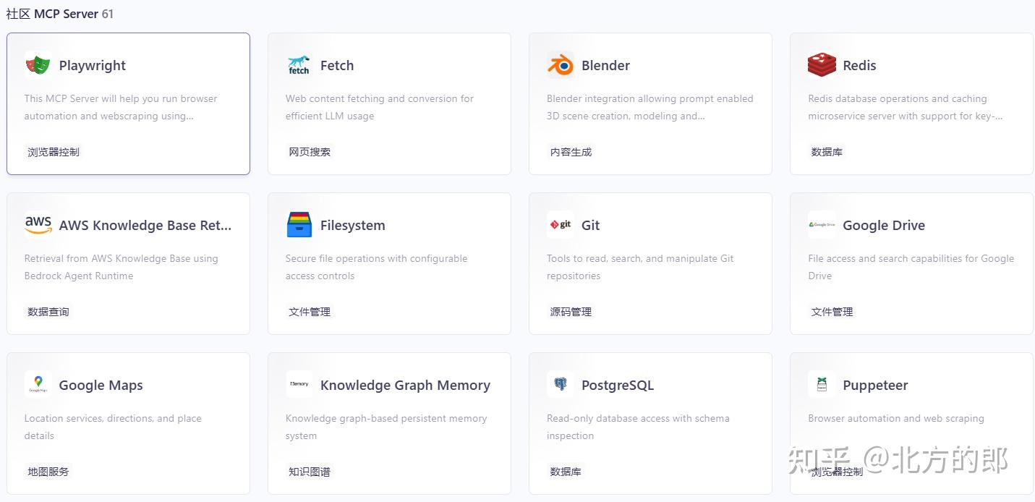Click the AWS logo icon
The width and height of the screenshot is (1035, 502).
38,225
